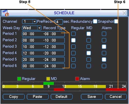Select the Wed week day combo box
Screen dimensions: 129x104
pos(32,28)
